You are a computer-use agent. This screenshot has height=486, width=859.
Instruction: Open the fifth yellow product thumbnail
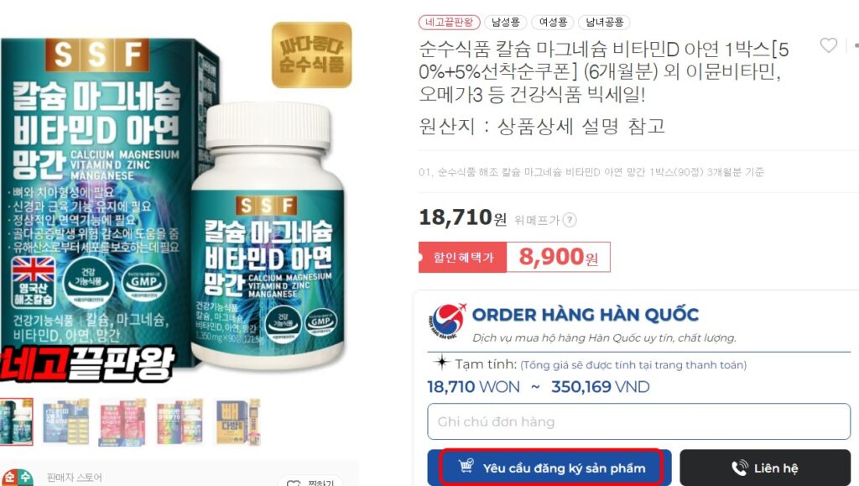pyautogui.click(x=237, y=422)
